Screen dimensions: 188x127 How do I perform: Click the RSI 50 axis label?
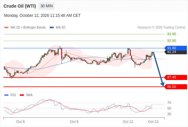[169, 108]
